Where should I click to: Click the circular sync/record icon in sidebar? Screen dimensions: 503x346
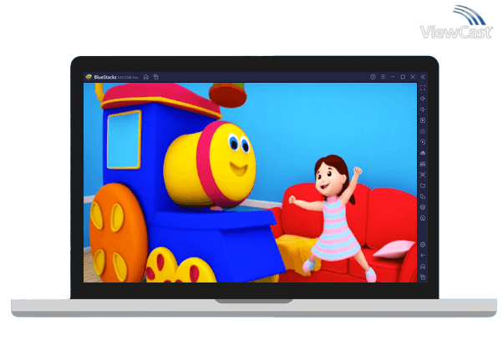click(x=423, y=142)
